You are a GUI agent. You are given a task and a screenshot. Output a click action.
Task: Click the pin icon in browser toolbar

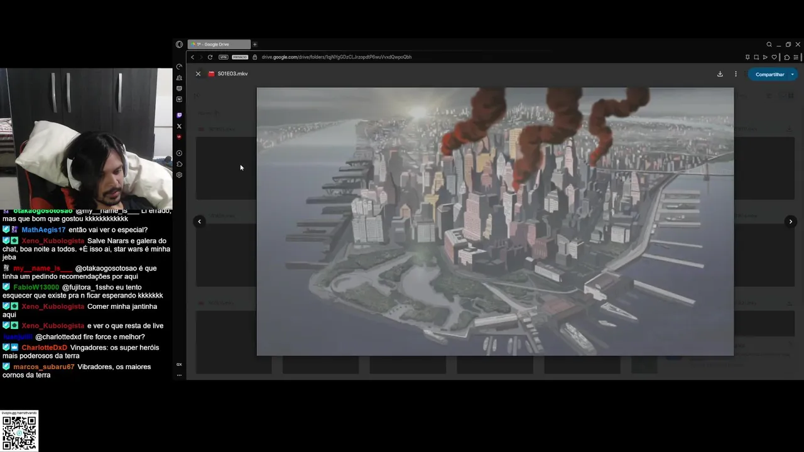coord(747,57)
